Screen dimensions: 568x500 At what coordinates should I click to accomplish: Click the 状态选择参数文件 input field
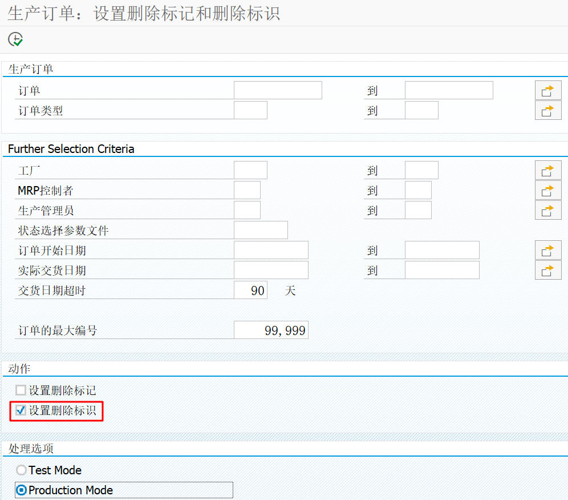point(260,229)
